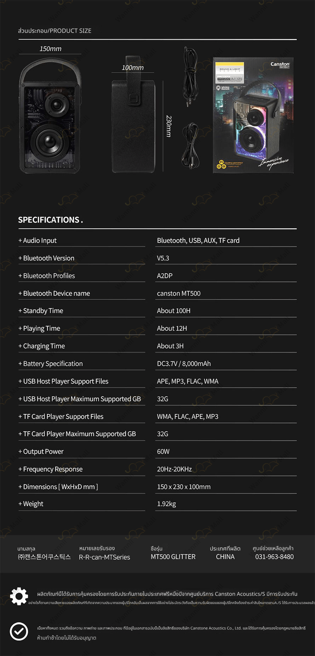Click the SPECIFICATIONS heading

tap(51, 220)
